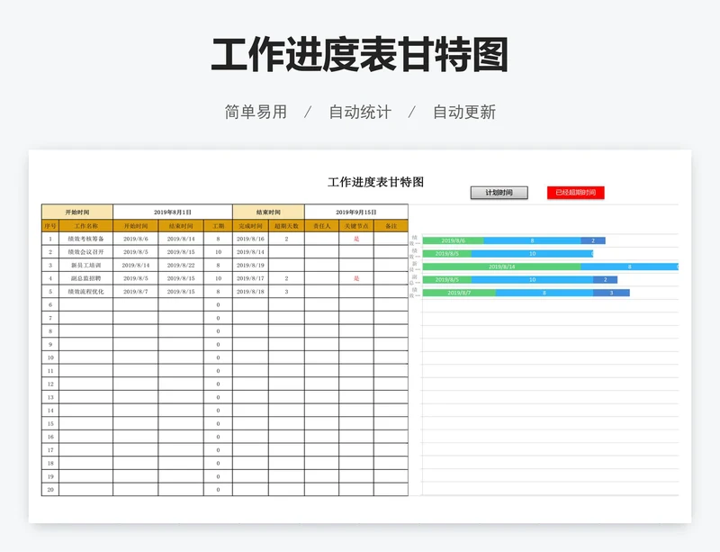
Task: Select the 备注 column header
Action: coord(391,226)
